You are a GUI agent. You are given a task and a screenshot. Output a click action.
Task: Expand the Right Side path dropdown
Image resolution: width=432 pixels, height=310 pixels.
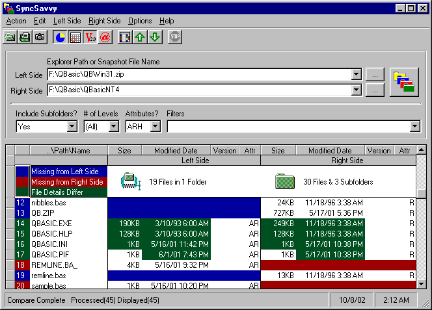point(357,90)
